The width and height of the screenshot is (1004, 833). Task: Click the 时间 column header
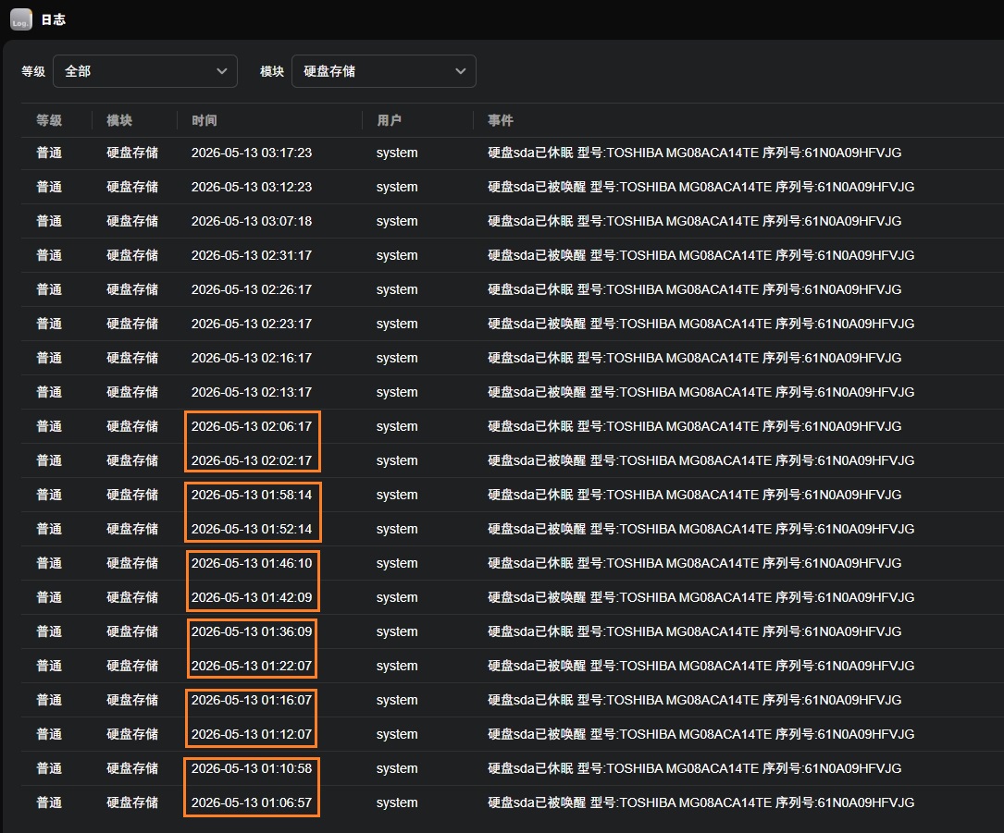(205, 120)
